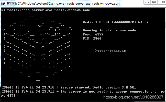Minimize the cmd.exe window
Viewport: 166px width, 102px height.
point(147,2)
